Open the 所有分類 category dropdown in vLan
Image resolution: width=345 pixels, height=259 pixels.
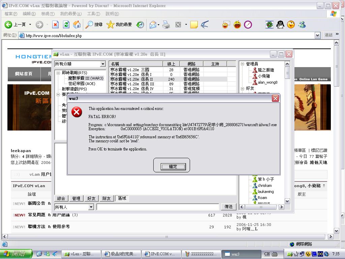103,64
